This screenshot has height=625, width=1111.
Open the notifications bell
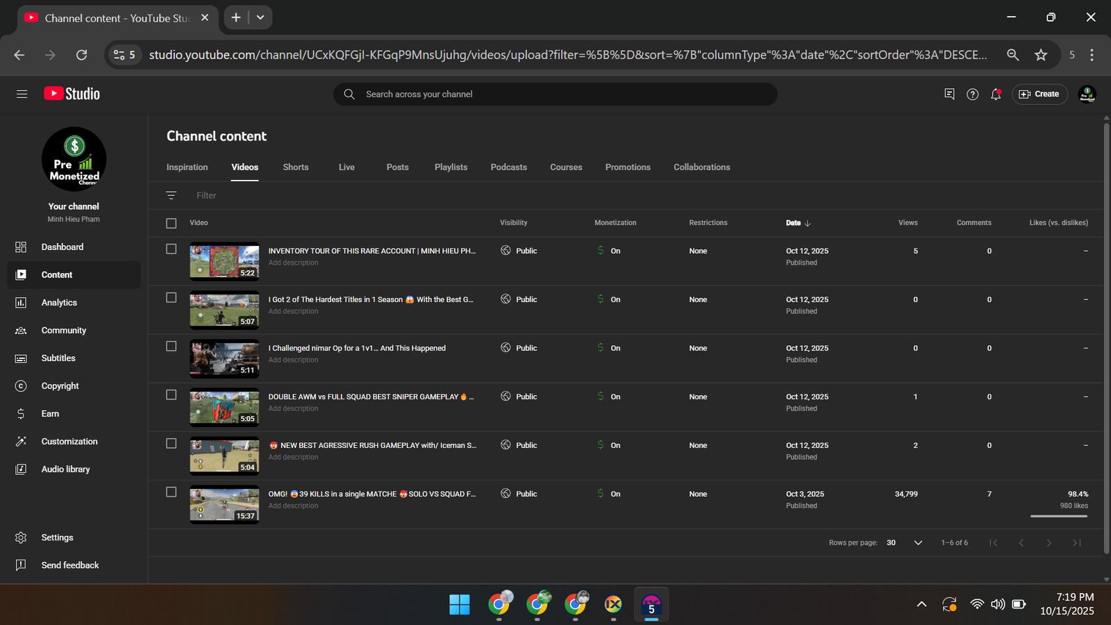tap(996, 94)
